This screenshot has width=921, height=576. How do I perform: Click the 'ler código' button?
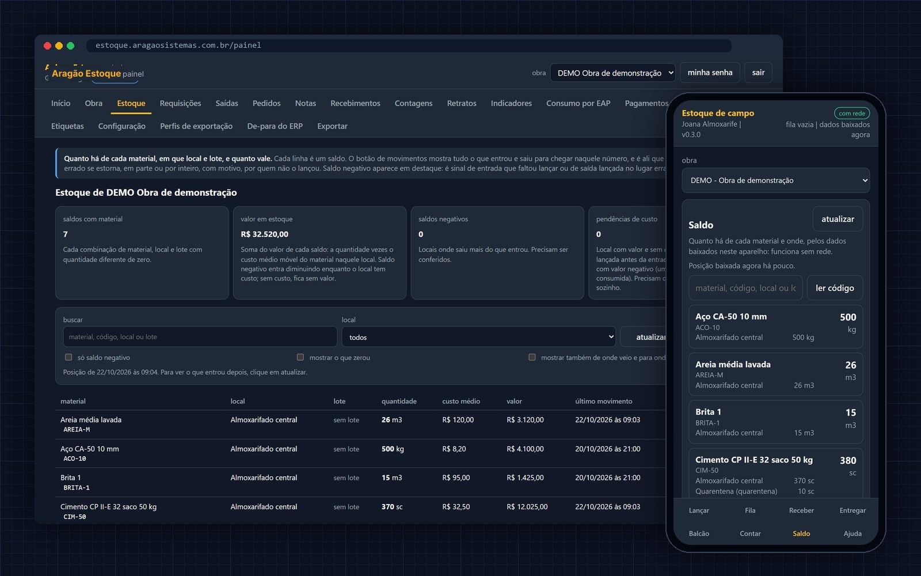835,288
